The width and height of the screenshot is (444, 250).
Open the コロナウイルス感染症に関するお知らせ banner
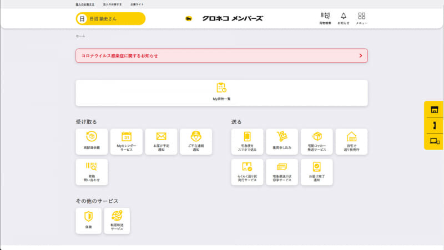tap(221, 56)
